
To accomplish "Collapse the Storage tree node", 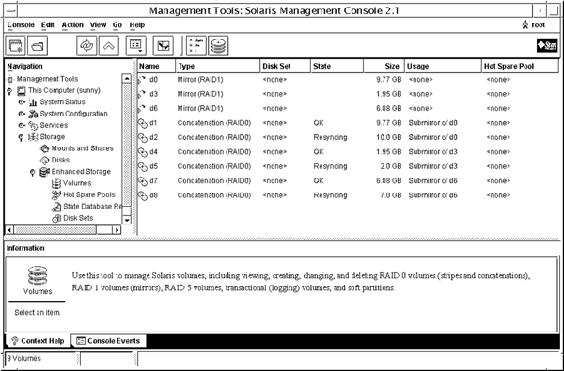I will tap(21, 137).
